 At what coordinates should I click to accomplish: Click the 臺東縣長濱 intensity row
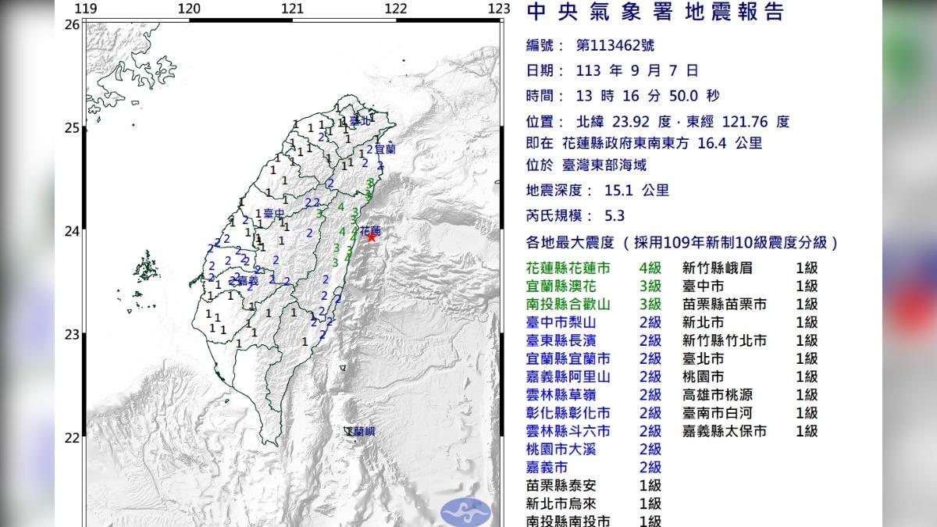[594, 340]
